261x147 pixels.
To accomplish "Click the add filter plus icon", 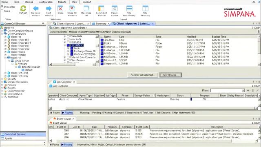I will tap(248, 90).
